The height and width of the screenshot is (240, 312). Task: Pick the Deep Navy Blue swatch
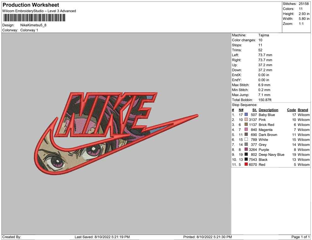pyautogui.click(x=246, y=154)
